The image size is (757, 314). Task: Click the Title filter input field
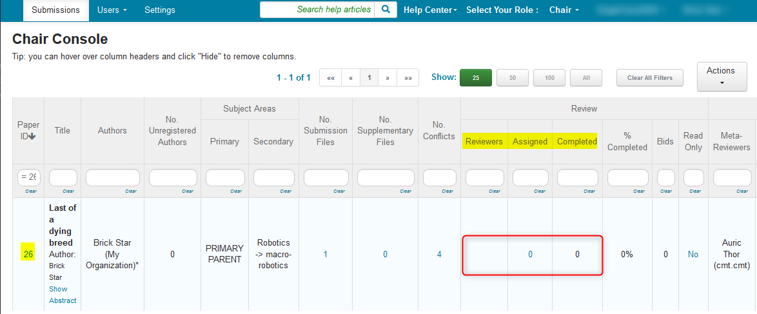[63, 178]
